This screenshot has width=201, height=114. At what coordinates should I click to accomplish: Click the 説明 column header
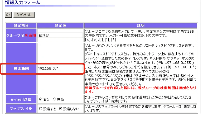pos(141,25)
